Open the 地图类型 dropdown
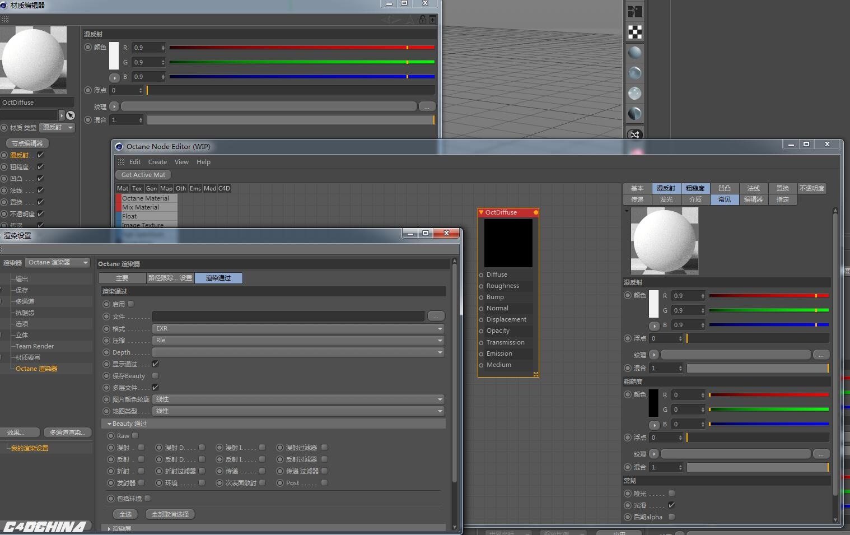This screenshot has width=850, height=535. tap(298, 411)
